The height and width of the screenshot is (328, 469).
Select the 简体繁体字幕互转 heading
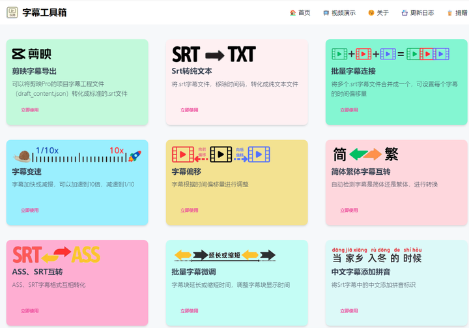coord(361,171)
